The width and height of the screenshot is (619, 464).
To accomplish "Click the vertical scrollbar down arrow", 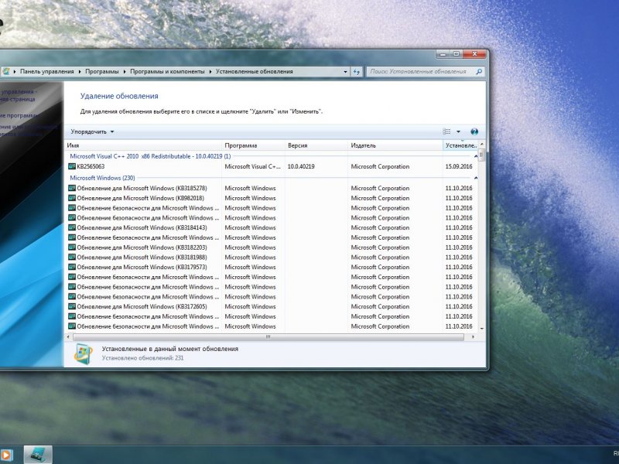I will pos(481,328).
